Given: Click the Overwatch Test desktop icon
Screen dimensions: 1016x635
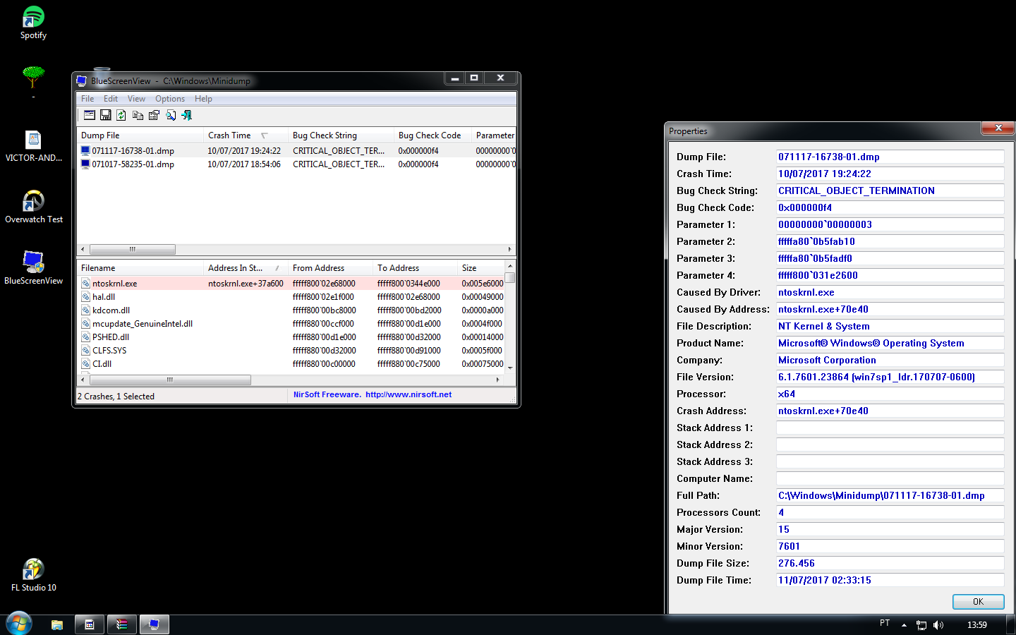Looking at the screenshot, I should pos(33,207).
